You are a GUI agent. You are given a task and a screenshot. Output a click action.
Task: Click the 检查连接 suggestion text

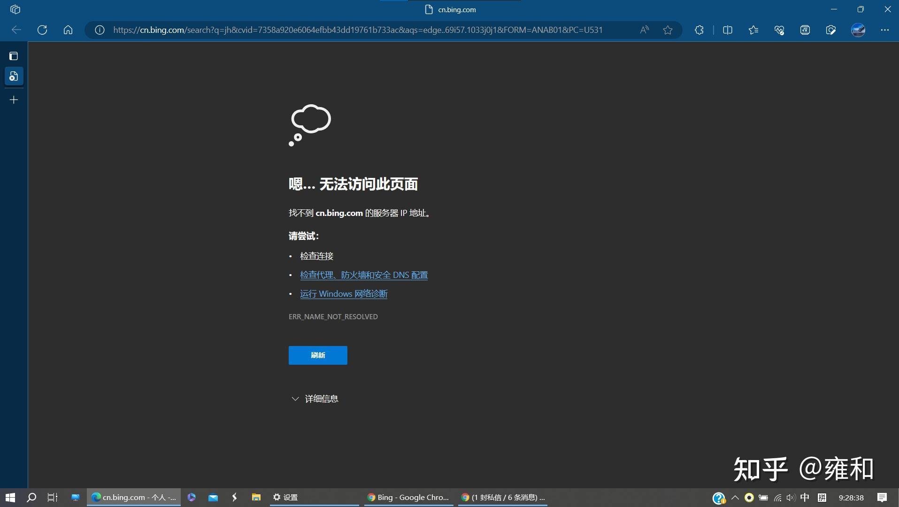[317, 256]
